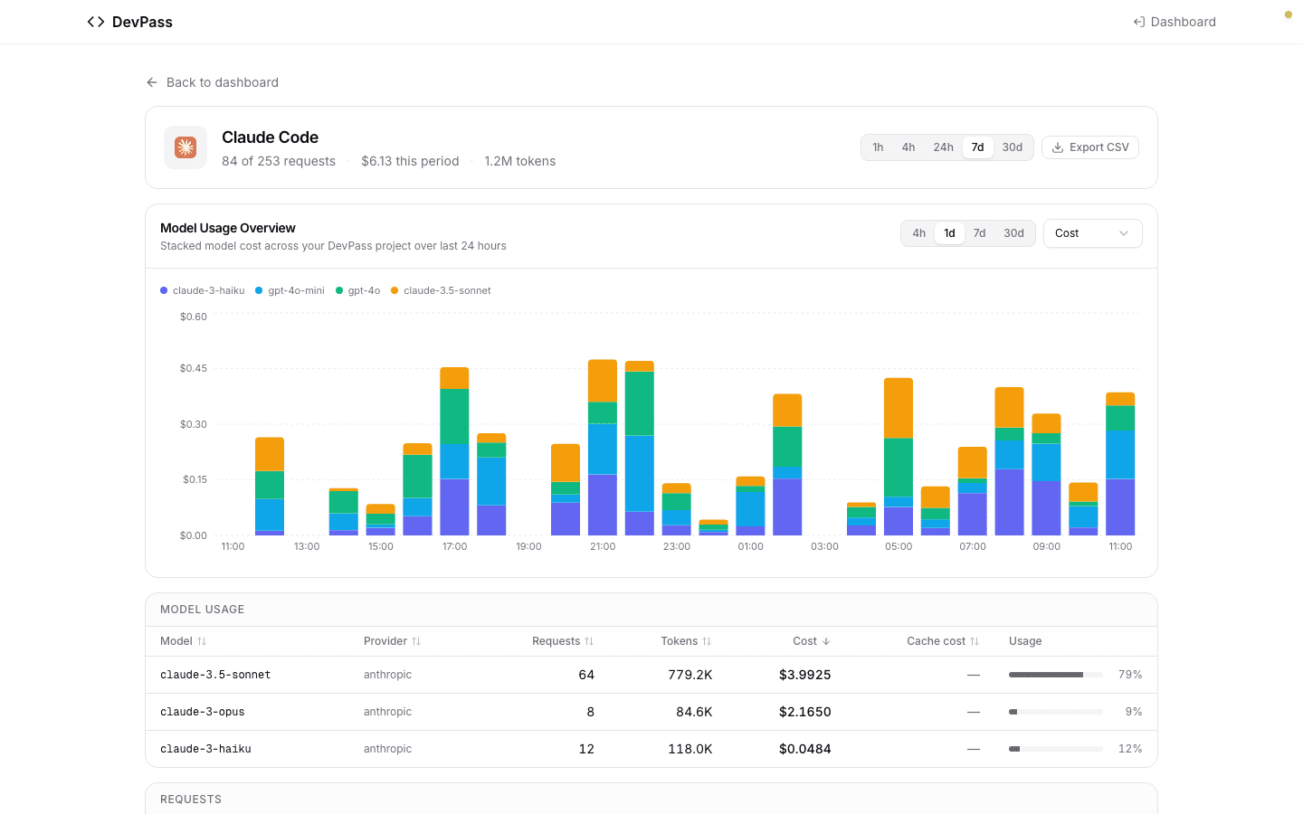Click the 11:00 rightmost stacked cost bar

(x=1120, y=464)
